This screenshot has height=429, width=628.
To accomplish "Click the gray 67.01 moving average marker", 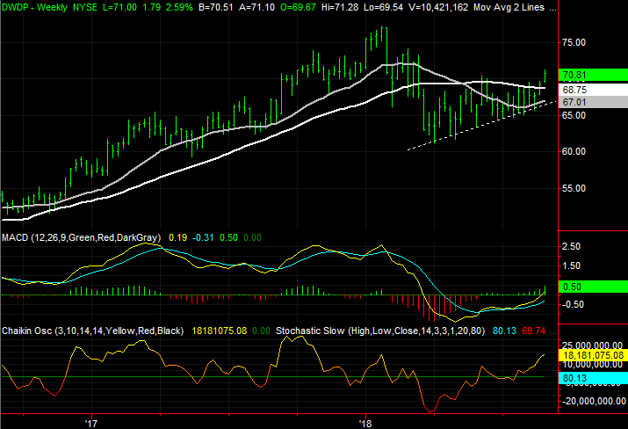I will [594, 102].
